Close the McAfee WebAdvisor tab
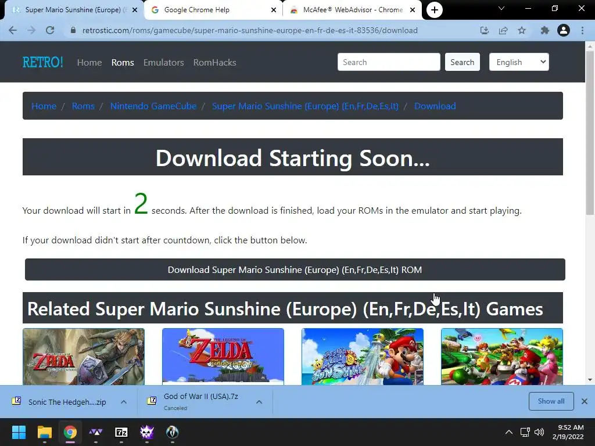This screenshot has width=595, height=446. [413, 10]
